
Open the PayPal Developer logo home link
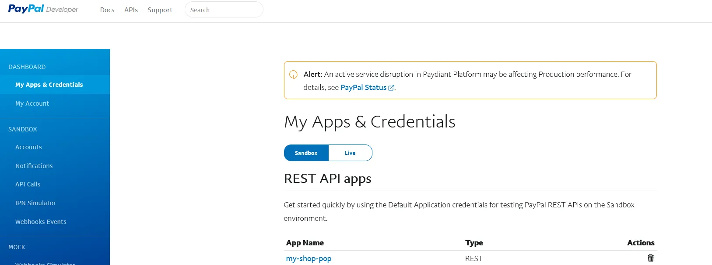coord(43,9)
